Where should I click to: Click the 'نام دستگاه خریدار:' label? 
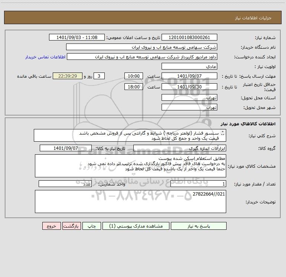tap(258, 48)
